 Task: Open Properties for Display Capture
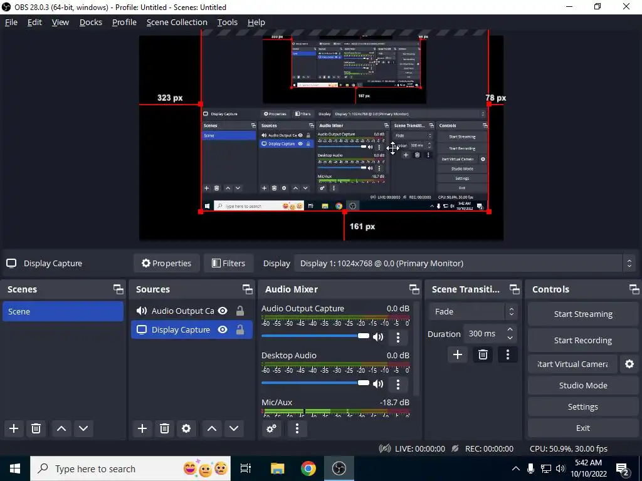pos(166,264)
